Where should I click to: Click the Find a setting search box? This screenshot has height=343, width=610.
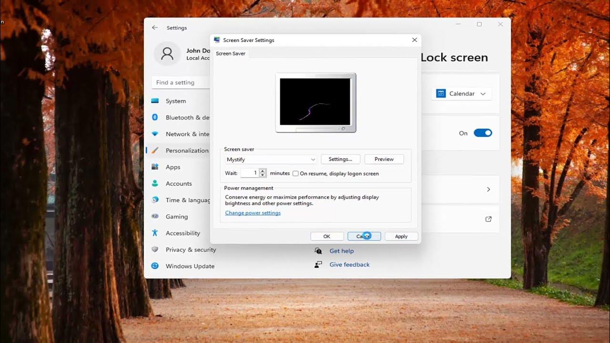[181, 82]
